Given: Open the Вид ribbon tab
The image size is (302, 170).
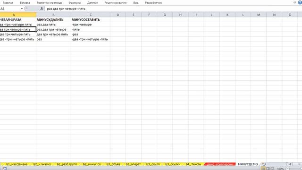Looking at the screenshot, I should 136,3.
